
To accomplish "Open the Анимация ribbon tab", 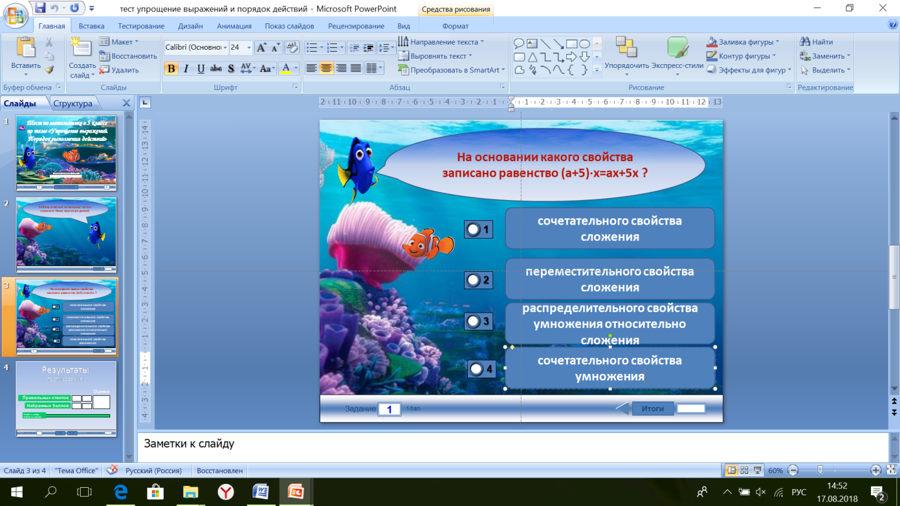I will pos(234,26).
